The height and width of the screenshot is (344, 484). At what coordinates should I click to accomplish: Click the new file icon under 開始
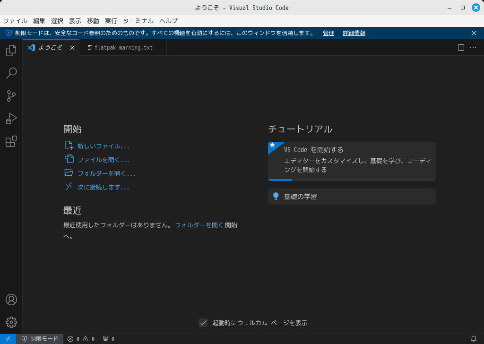click(69, 146)
